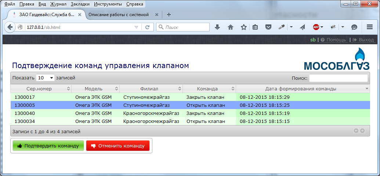Screen dimensions: 380x176
Task: Select row with serial 1300034
Action: pyautogui.click(x=190, y=121)
